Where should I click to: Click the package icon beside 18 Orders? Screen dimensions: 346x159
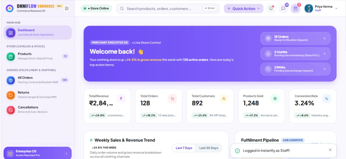tap(268, 38)
